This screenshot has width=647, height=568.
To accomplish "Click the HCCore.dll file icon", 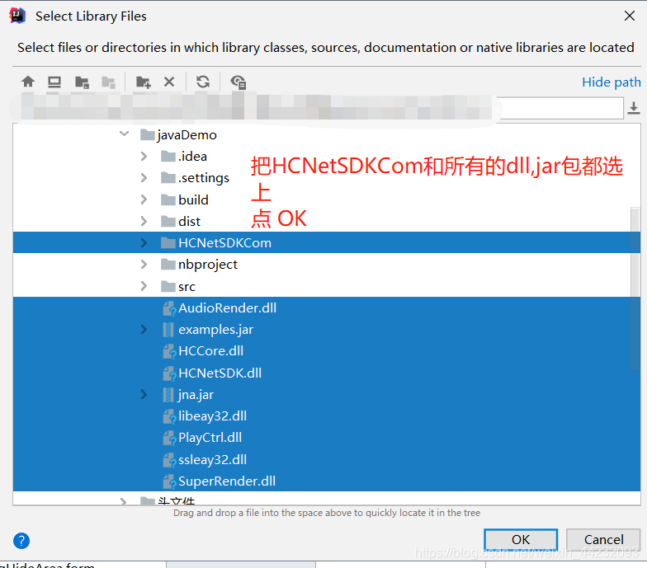I will 169,351.
